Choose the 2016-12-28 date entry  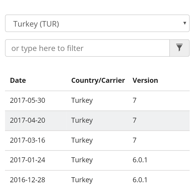(x=27, y=180)
